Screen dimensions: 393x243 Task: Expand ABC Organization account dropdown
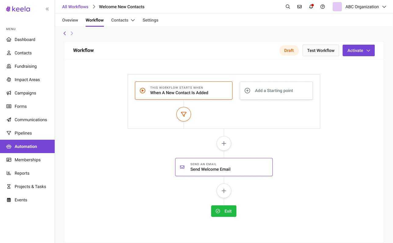384,7
